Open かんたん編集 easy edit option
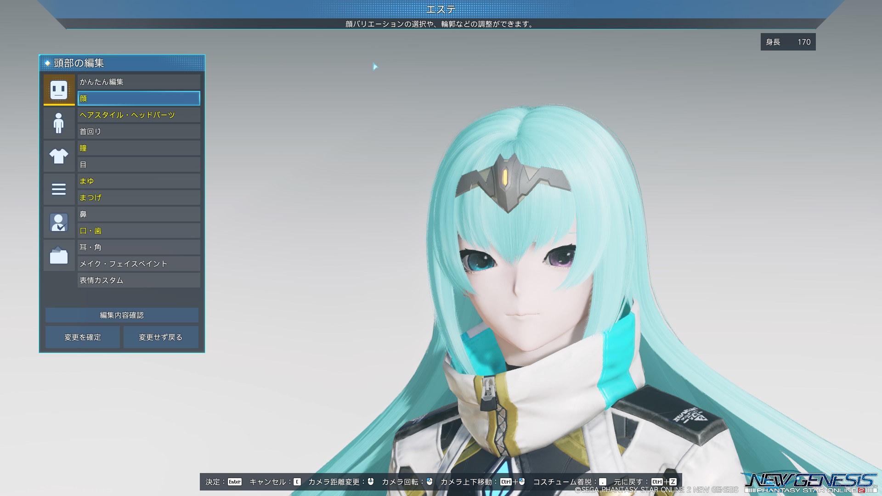The height and width of the screenshot is (496, 882). click(139, 82)
